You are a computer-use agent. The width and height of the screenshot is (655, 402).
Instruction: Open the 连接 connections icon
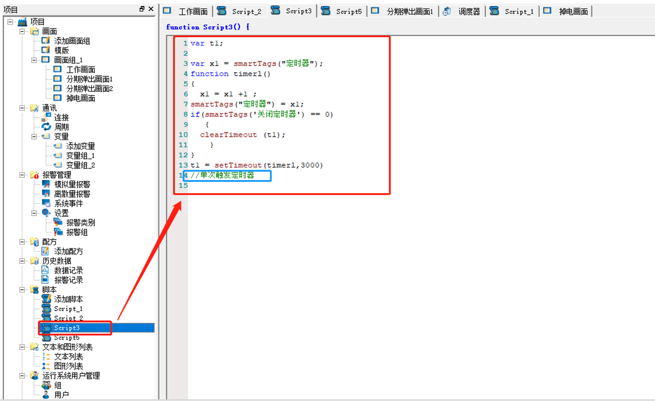[47, 117]
